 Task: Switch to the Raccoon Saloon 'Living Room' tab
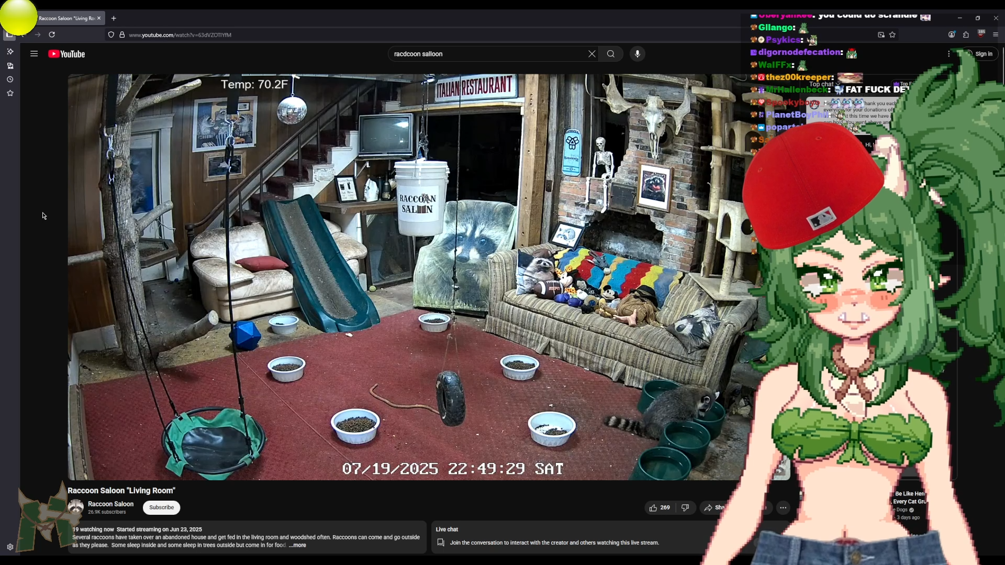[66, 18]
